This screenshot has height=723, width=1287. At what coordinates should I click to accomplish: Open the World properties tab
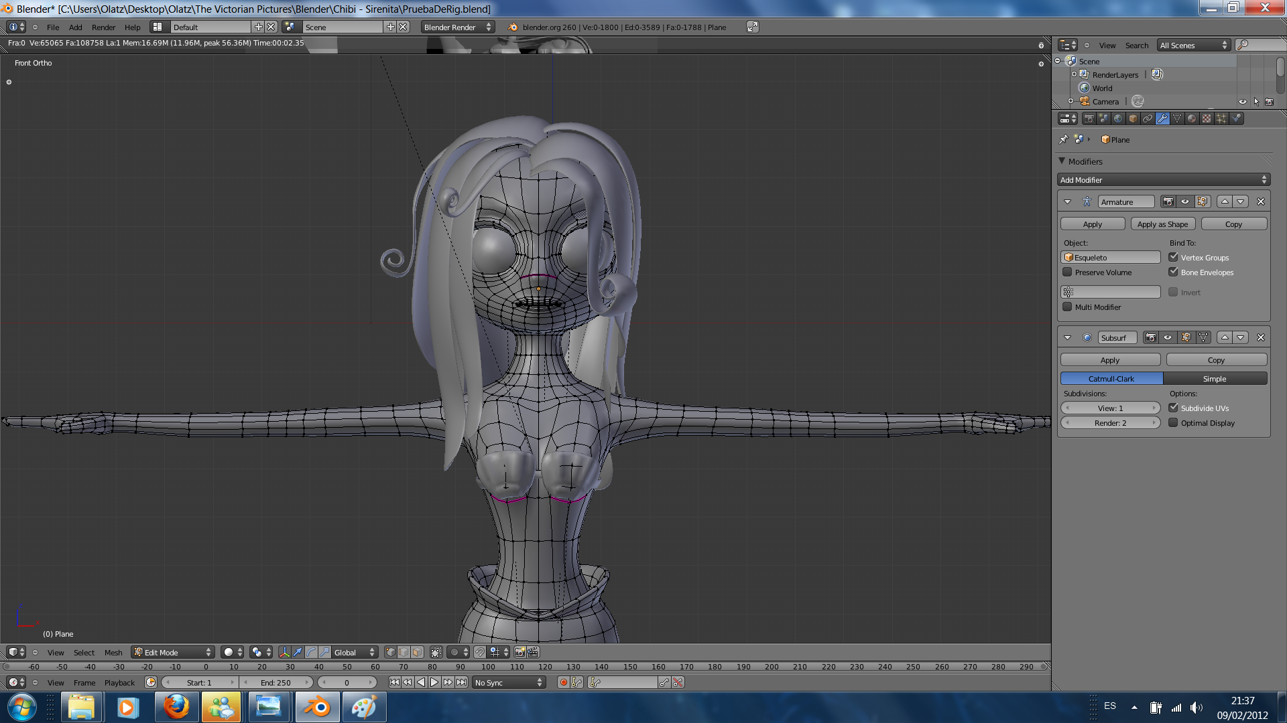[1118, 118]
